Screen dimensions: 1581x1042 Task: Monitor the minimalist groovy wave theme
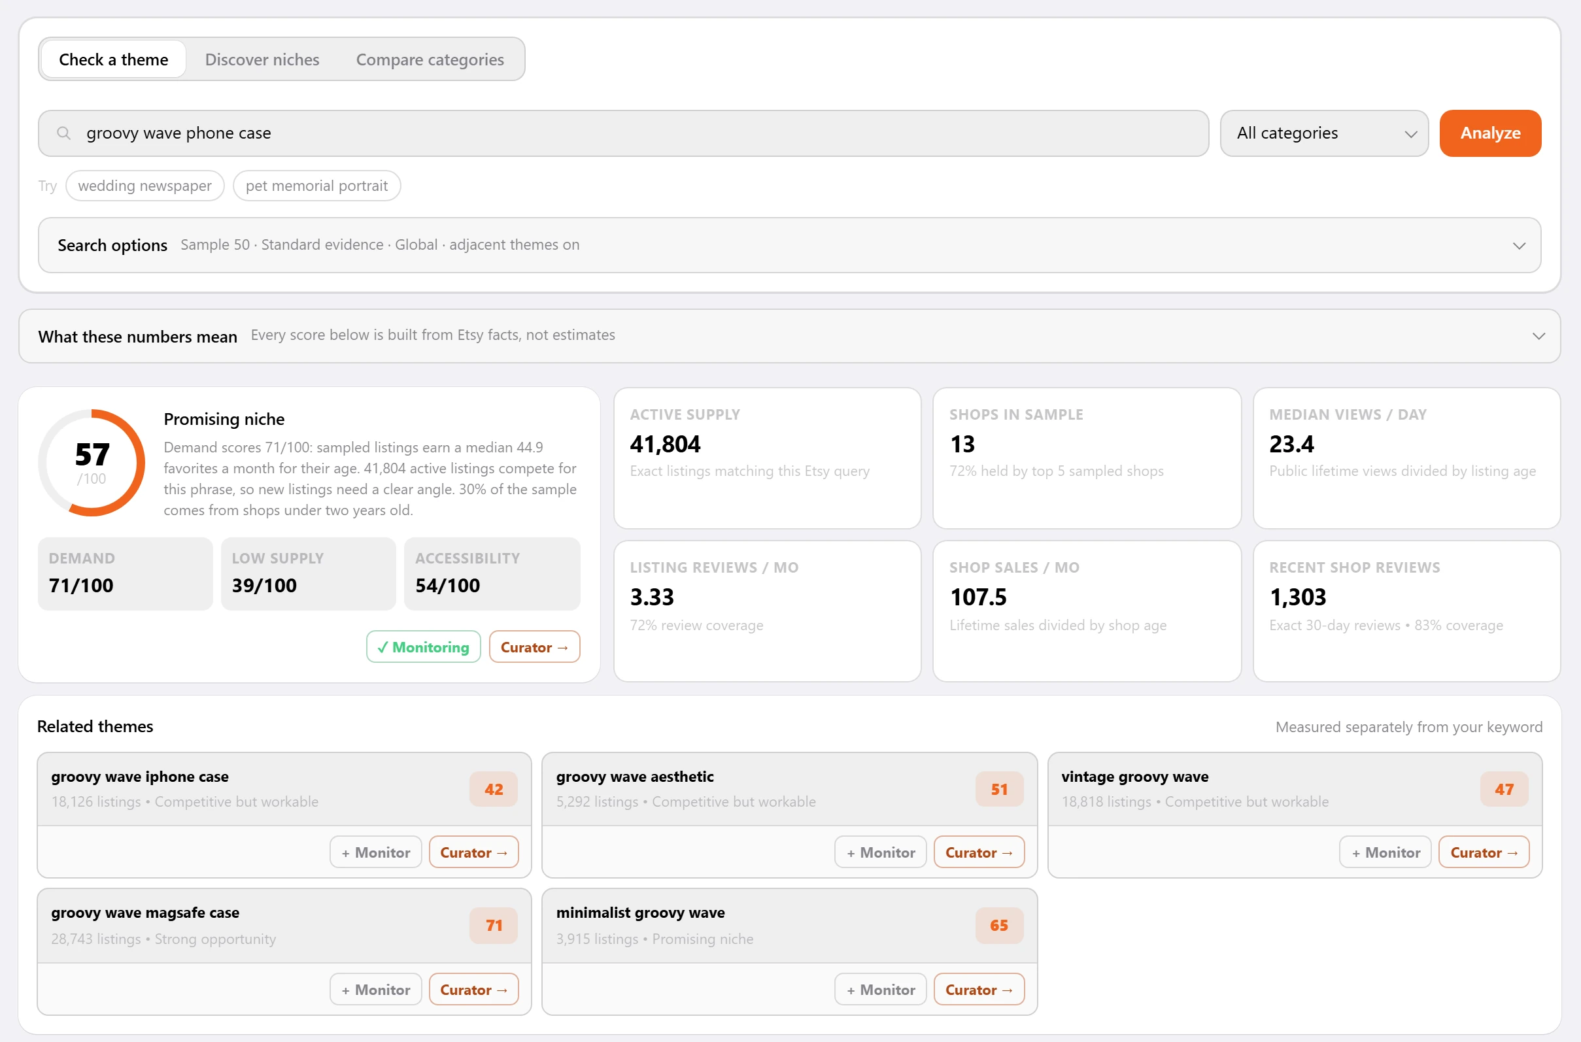point(880,989)
